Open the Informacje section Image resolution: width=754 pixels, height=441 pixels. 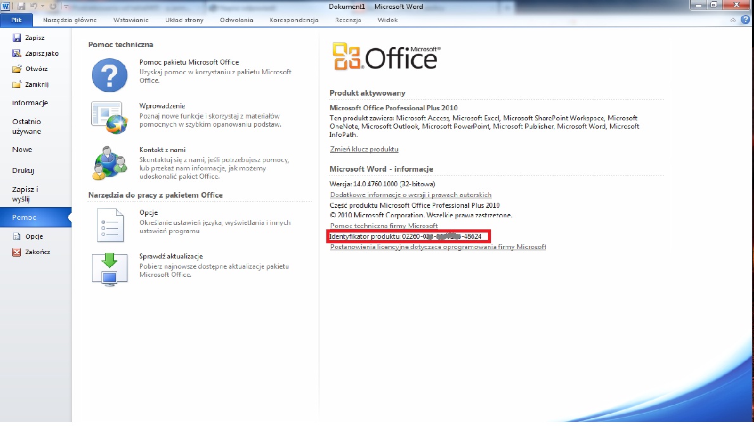pos(30,103)
